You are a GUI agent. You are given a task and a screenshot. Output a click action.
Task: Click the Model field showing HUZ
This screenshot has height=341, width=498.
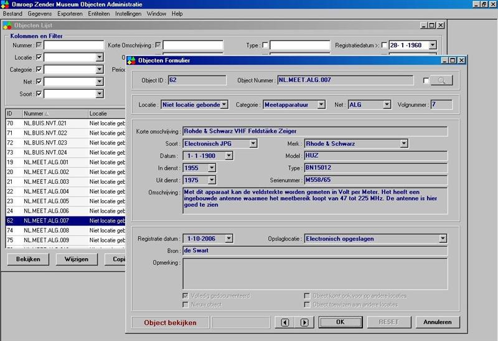coord(376,156)
